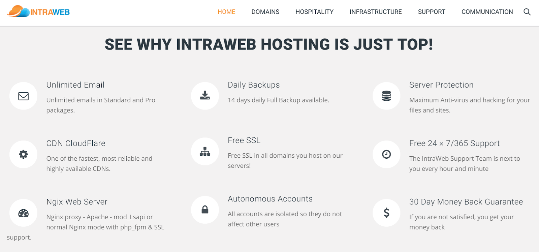Click the Daily Backups download icon
539x252 pixels.
(x=205, y=95)
